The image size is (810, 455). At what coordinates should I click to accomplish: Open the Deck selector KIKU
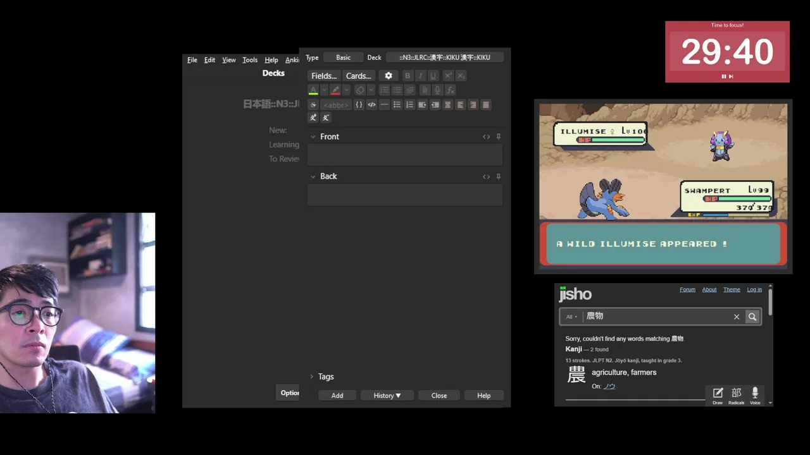coord(444,58)
